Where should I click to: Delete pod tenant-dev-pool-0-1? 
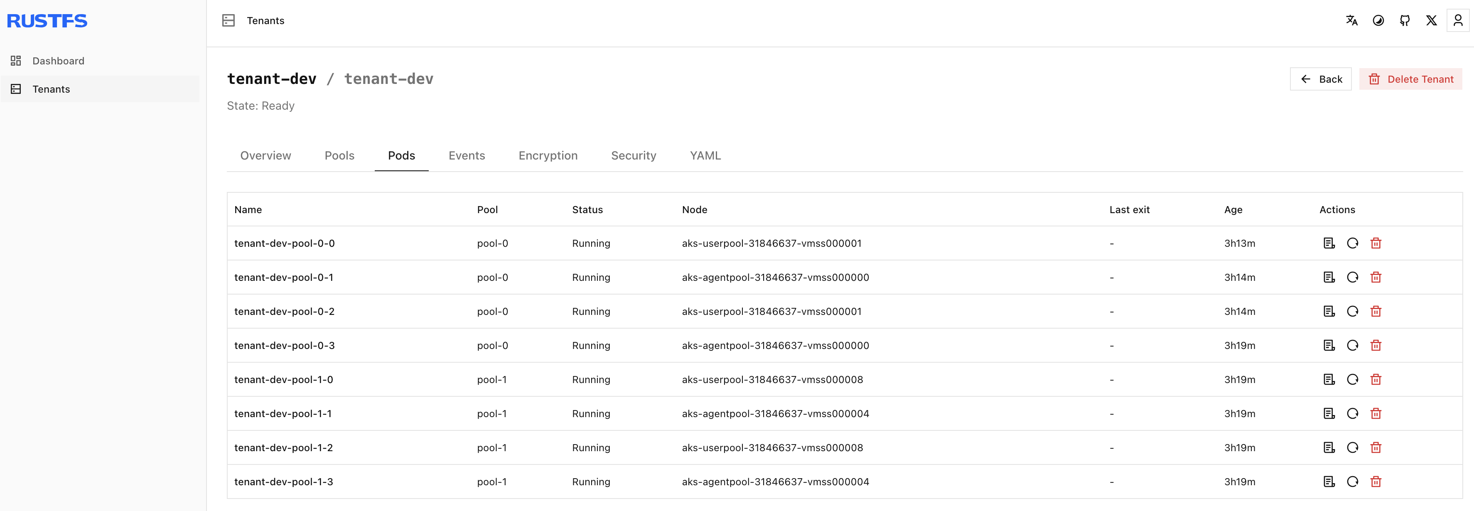coord(1376,278)
